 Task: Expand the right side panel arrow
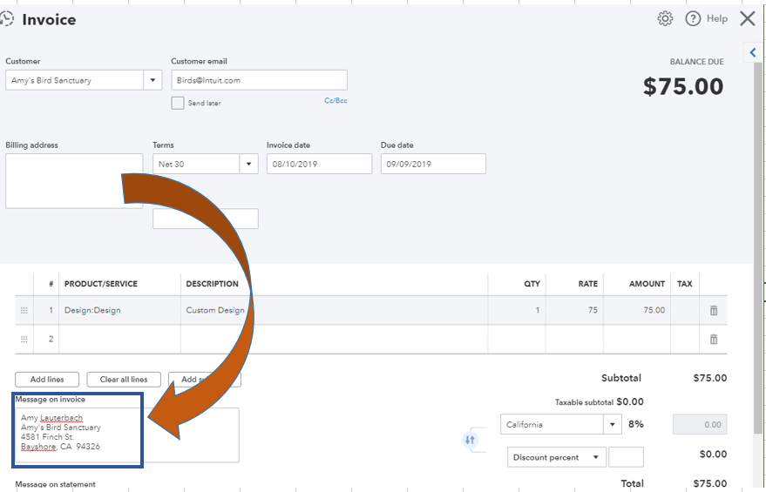[x=754, y=53]
